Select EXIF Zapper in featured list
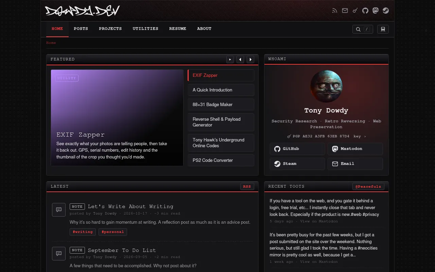The width and height of the screenshot is (435, 272). [x=221, y=75]
